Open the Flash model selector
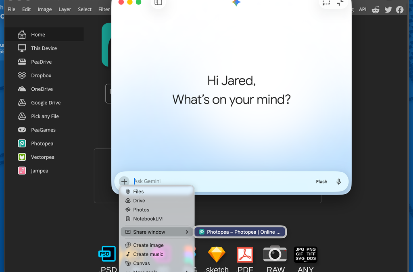413x272 pixels. click(x=321, y=181)
